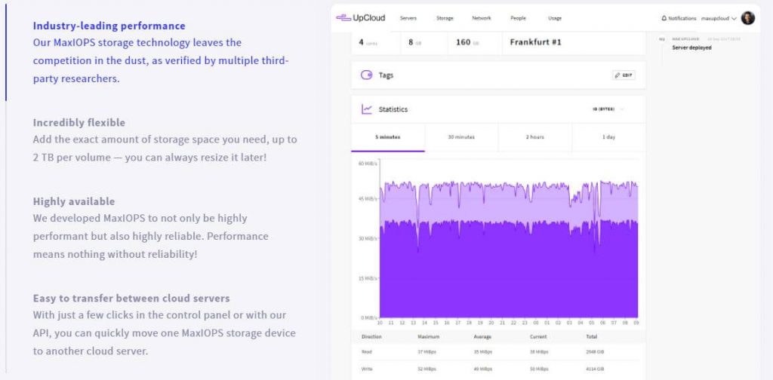Viewport: 773px width, 380px height.
Task: Click the light purple write area of chart
Action: coord(508,204)
